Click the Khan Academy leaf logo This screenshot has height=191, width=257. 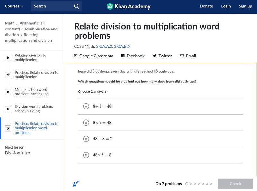pos(110,6)
